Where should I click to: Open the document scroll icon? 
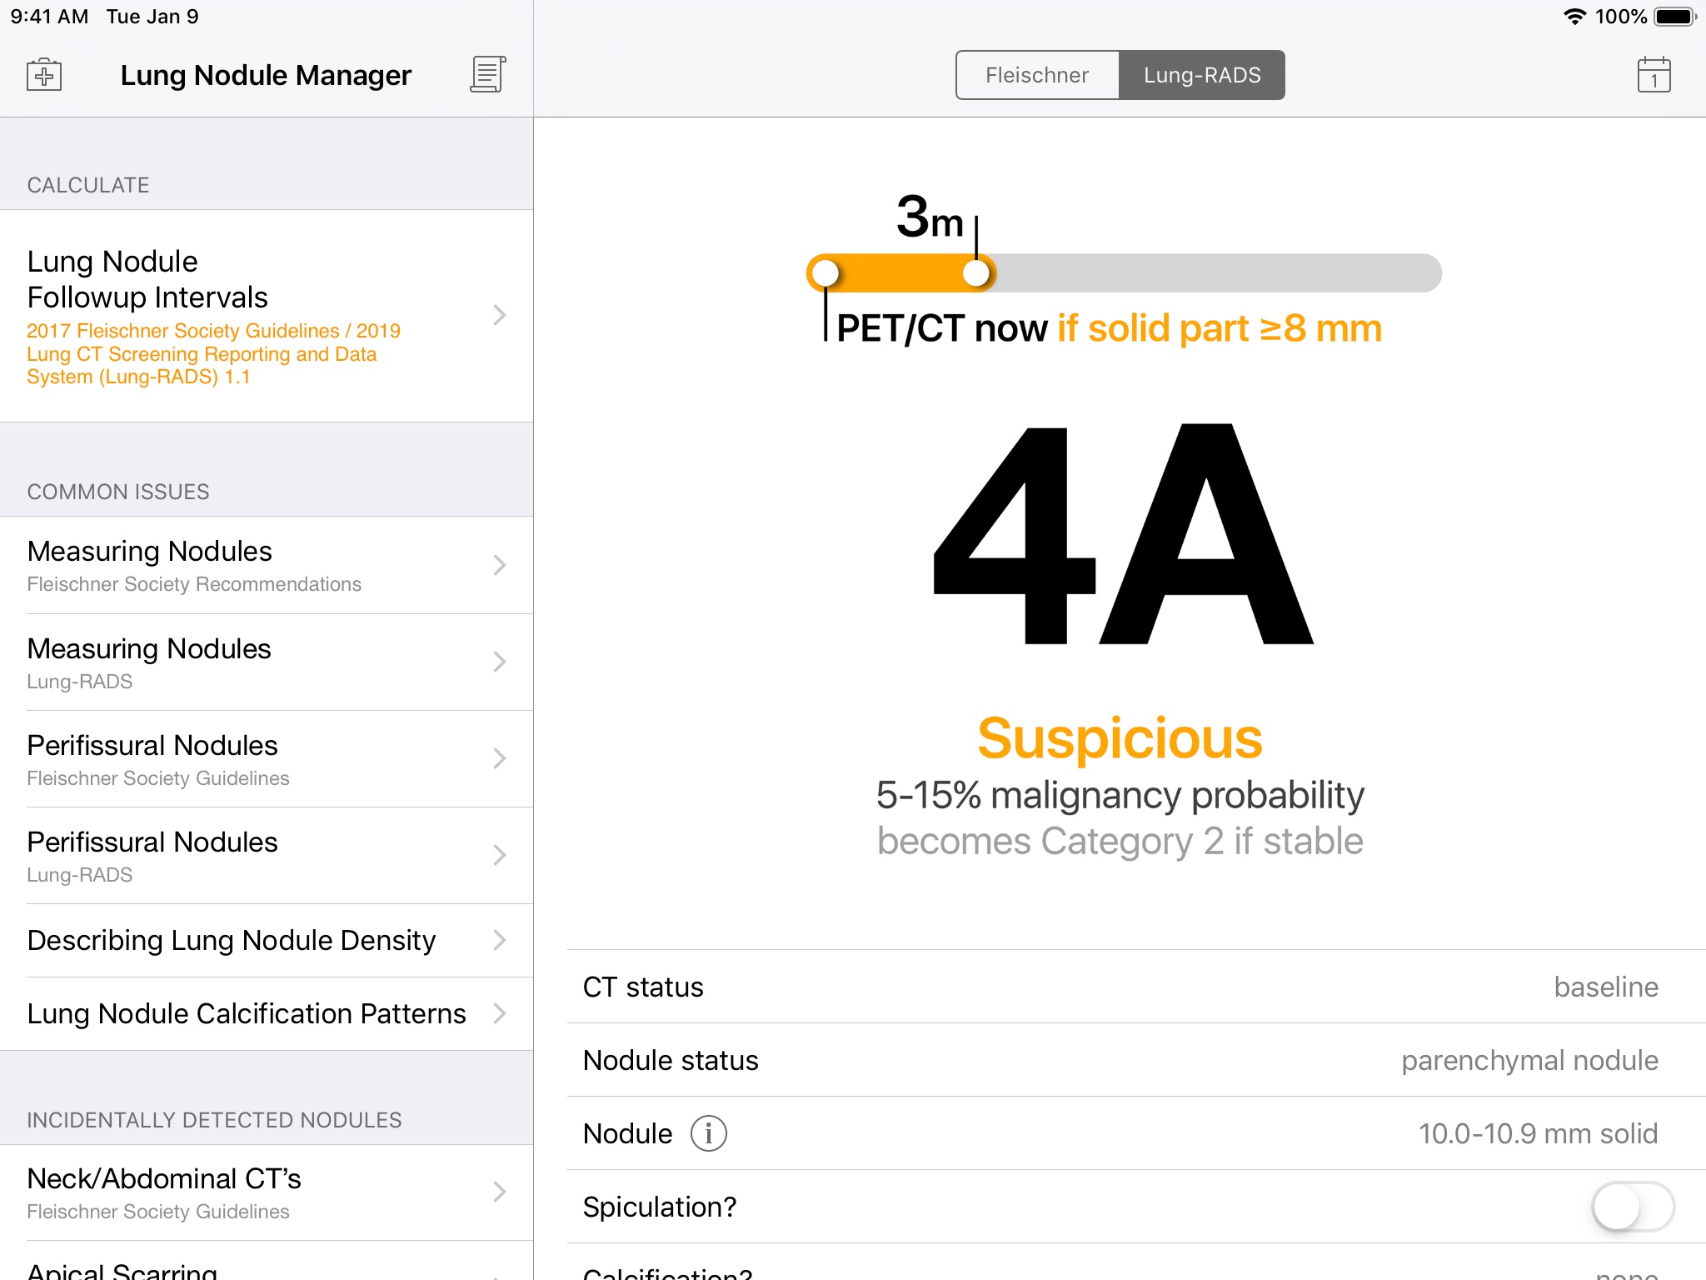[488, 75]
